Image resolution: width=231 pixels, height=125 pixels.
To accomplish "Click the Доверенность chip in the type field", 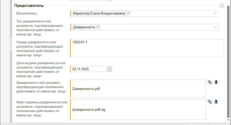I will tap(84, 27).
